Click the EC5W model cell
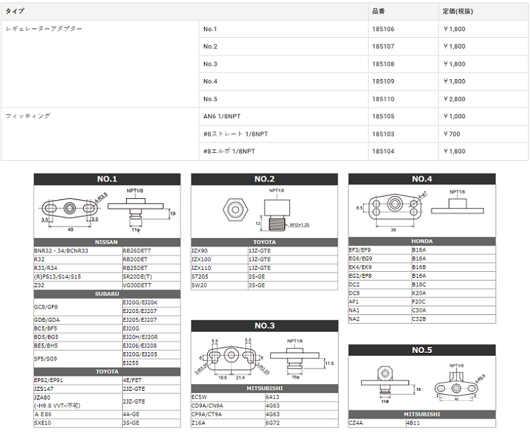 (228, 397)
